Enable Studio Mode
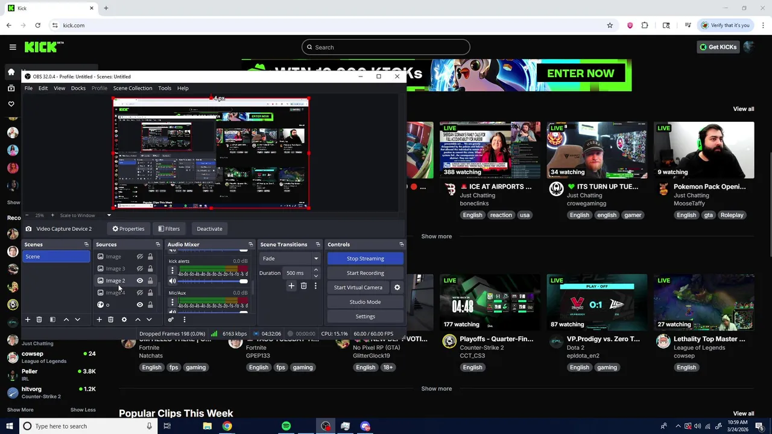 tap(365, 302)
